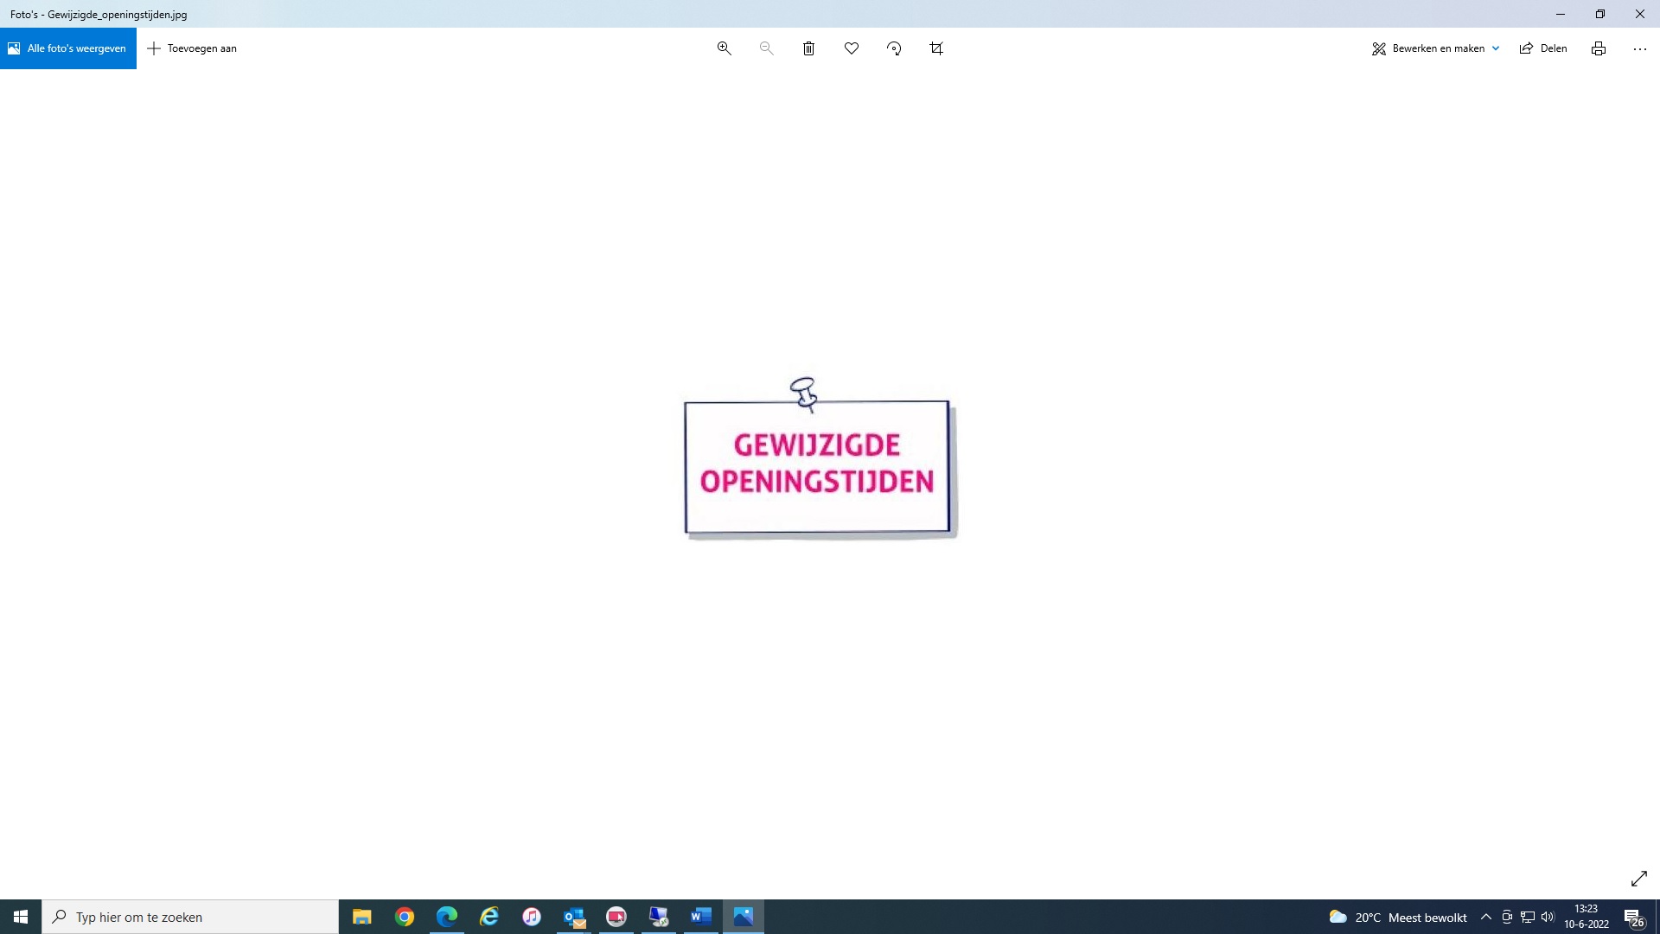Screen dimensions: 1660x934
Task: Open the Windows Start menu
Action: [x=21, y=917]
